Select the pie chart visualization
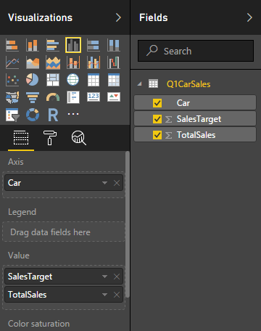Screen dimensions: 261x331 pyautogui.click(x=32, y=80)
